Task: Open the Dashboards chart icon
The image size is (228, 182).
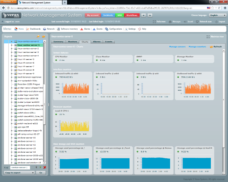Action: pyautogui.click(x=28, y=29)
